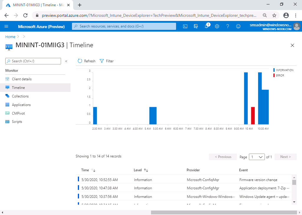Sort the table by Time column
The width and height of the screenshot is (302, 215).
click(88, 170)
